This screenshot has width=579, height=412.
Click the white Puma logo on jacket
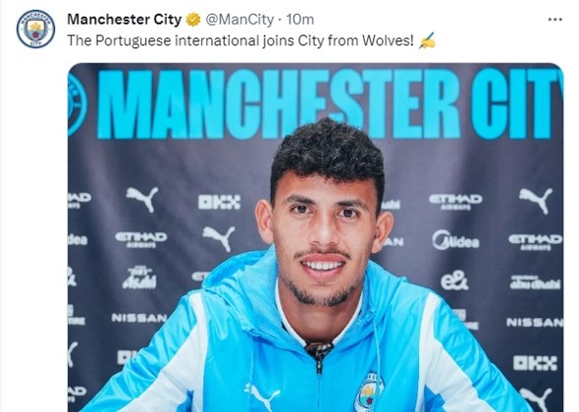[261, 397]
